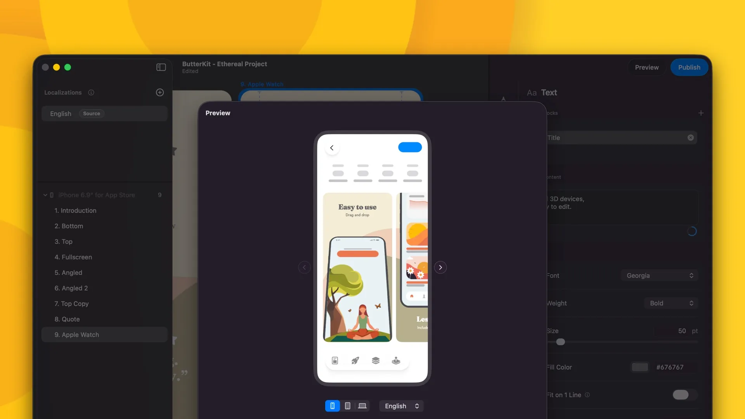Select the layers stack icon in the phone preview
745x419 pixels.
(376, 360)
